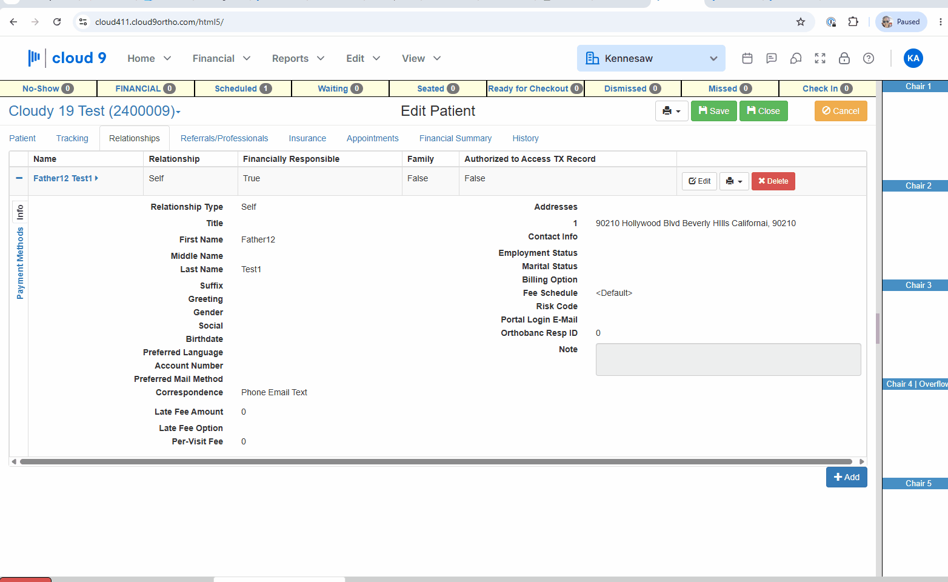Select the Info vertical tab
Image resolution: width=948 pixels, height=582 pixels.
pos(20,212)
